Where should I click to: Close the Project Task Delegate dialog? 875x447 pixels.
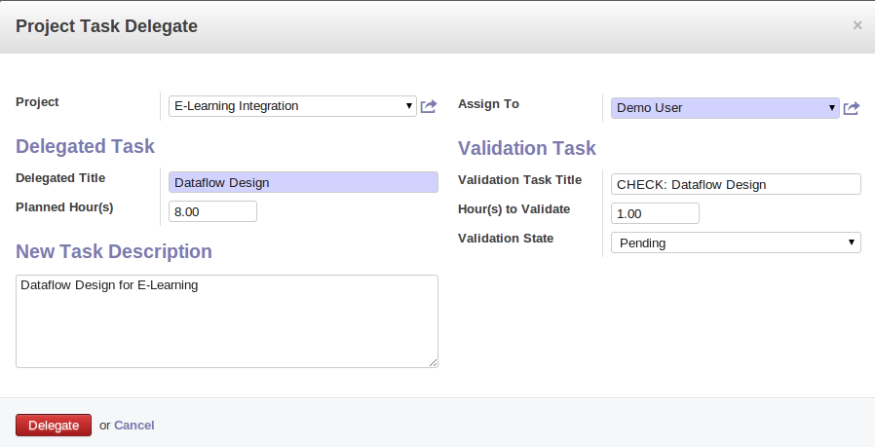click(857, 25)
